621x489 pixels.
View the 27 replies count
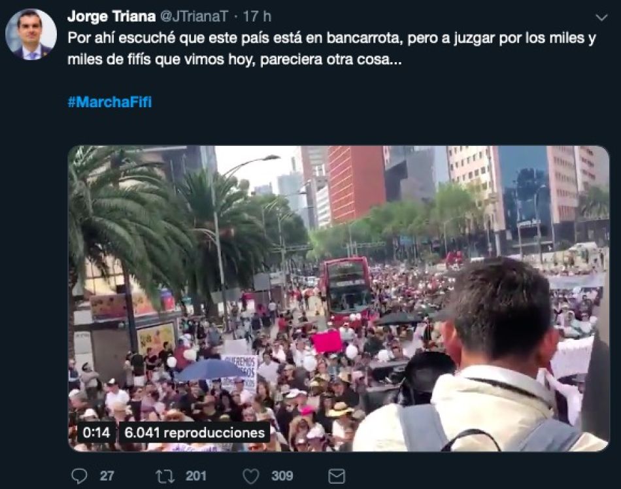107,475
